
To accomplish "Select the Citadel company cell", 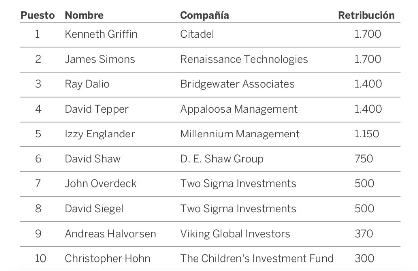I will tap(197, 34).
